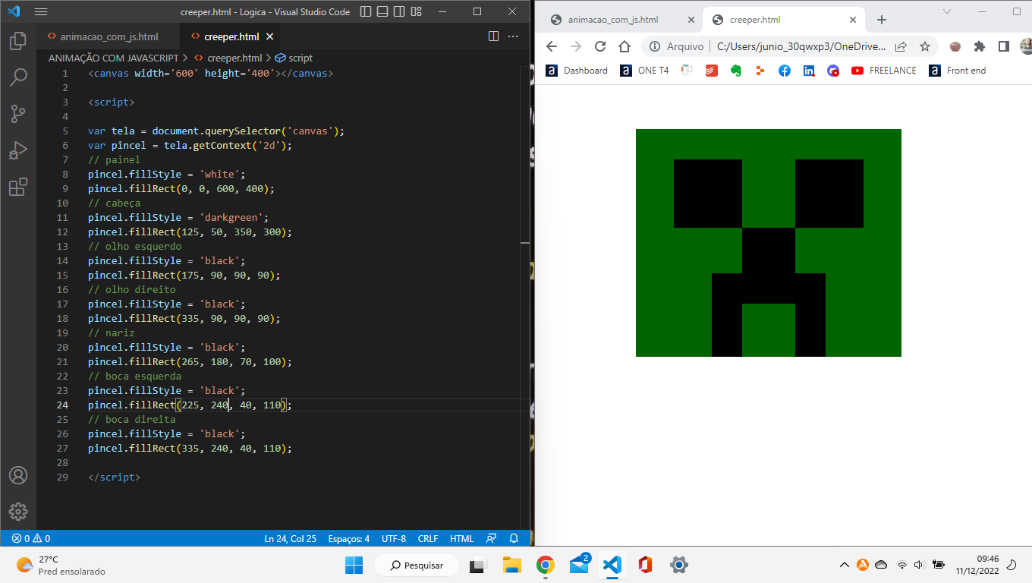Click the '// nariz' comment line
This screenshot has height=583, width=1032.
coord(111,332)
